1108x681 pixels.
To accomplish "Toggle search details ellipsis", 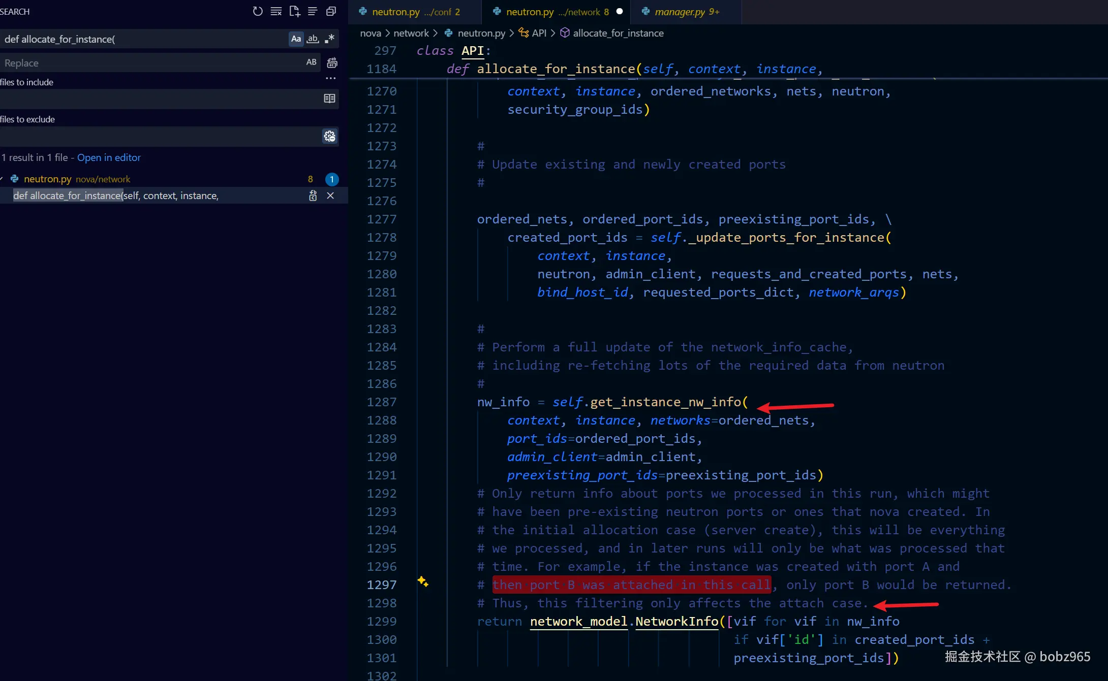I will point(331,78).
